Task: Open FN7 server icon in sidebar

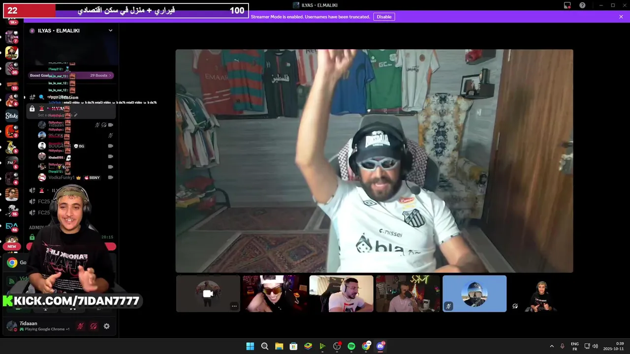Action: [x=12, y=163]
